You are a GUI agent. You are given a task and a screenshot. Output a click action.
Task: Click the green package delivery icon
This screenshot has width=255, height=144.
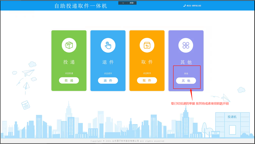[x=69, y=45]
